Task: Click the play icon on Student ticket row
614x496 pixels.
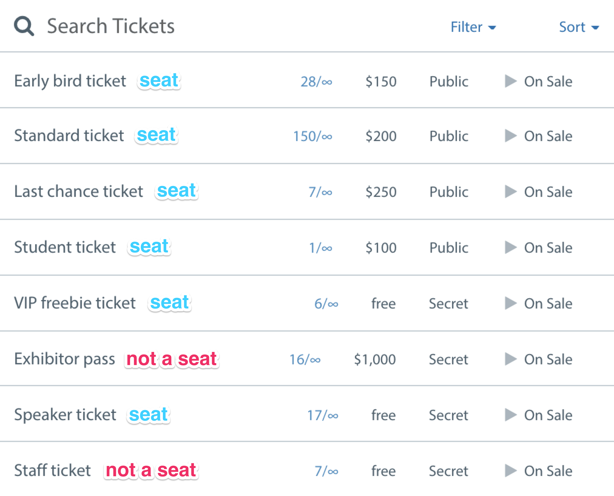Action: pos(511,247)
